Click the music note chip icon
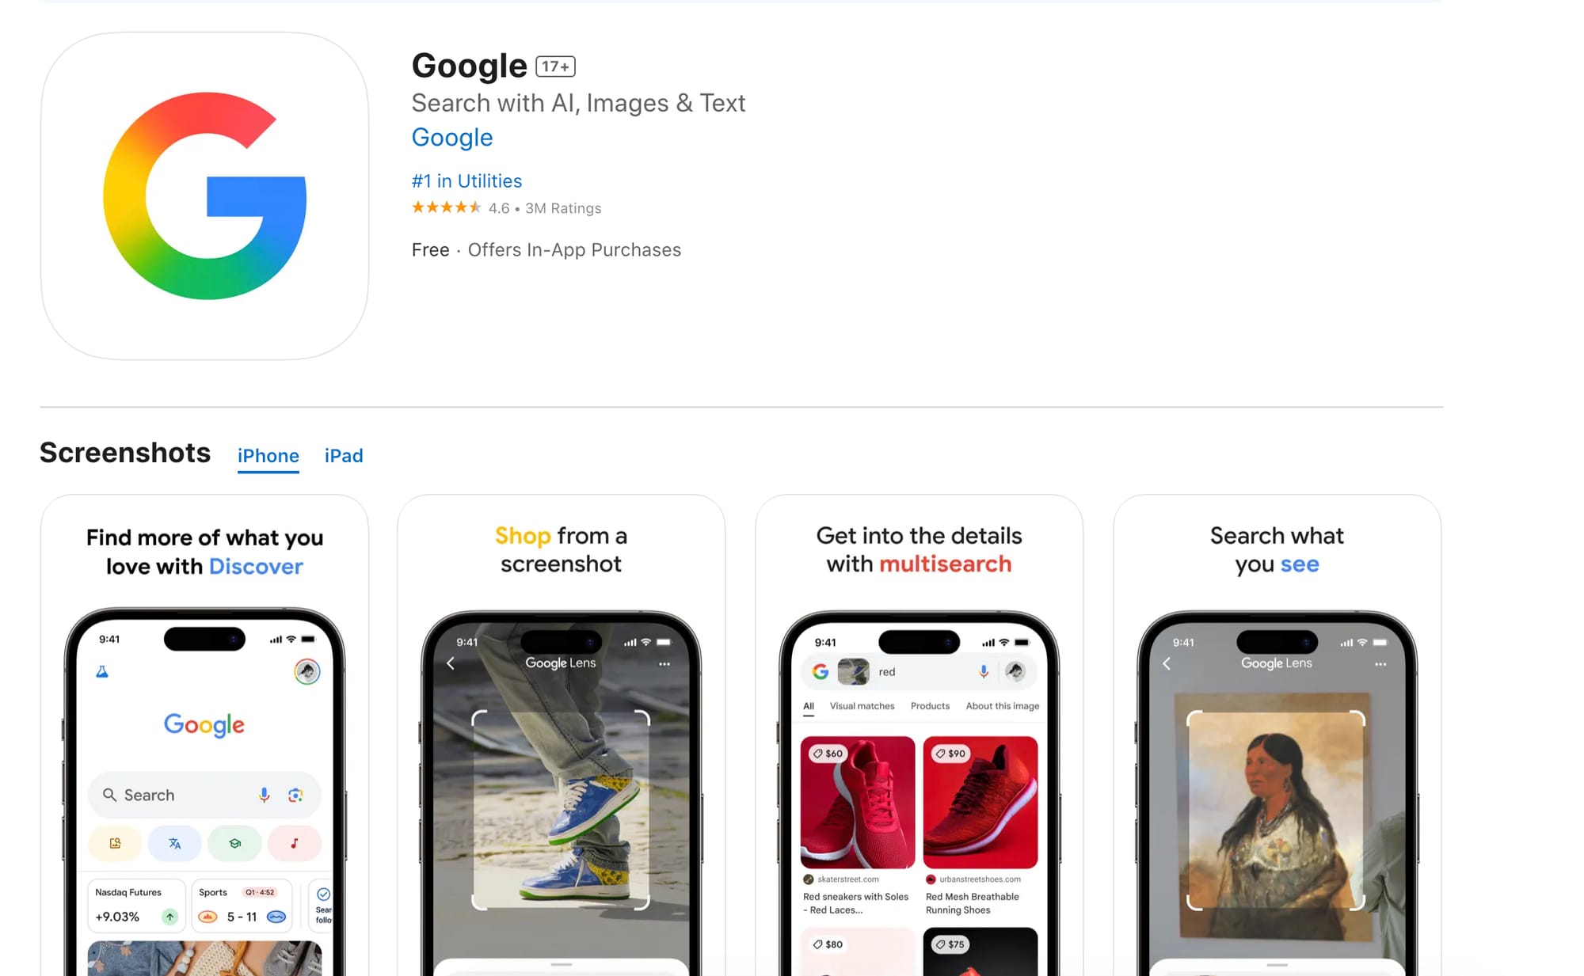The height and width of the screenshot is (976, 1584). (294, 844)
